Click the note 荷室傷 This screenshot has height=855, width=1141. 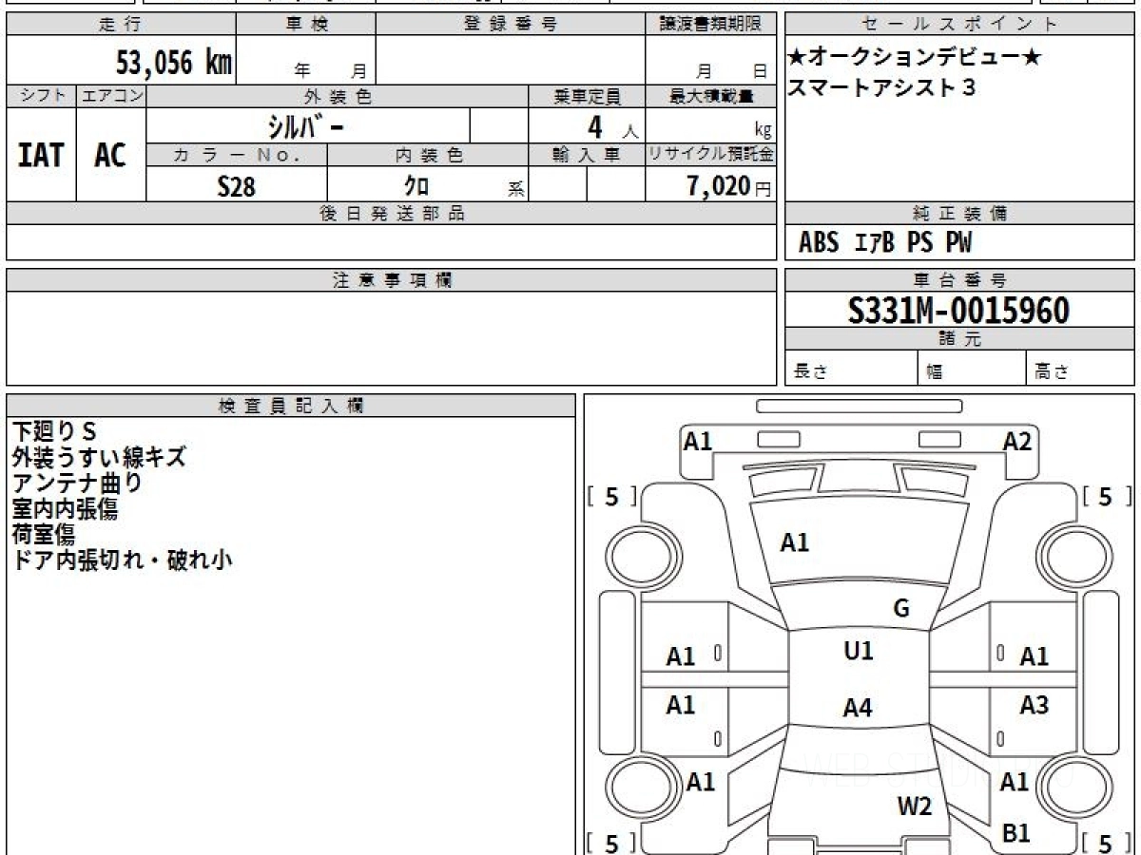[x=43, y=534]
